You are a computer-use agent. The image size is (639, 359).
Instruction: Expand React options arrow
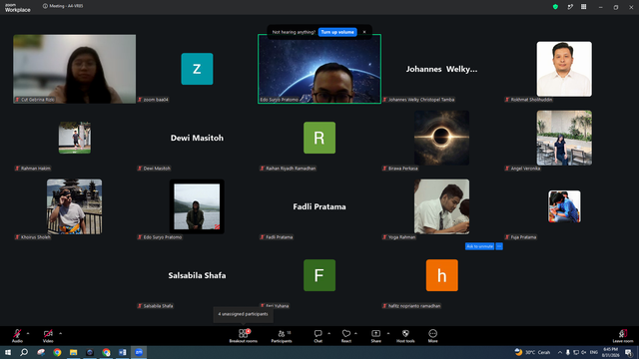[x=355, y=333]
